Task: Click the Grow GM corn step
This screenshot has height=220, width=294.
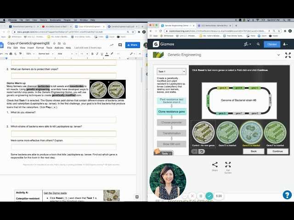Action: point(171,144)
